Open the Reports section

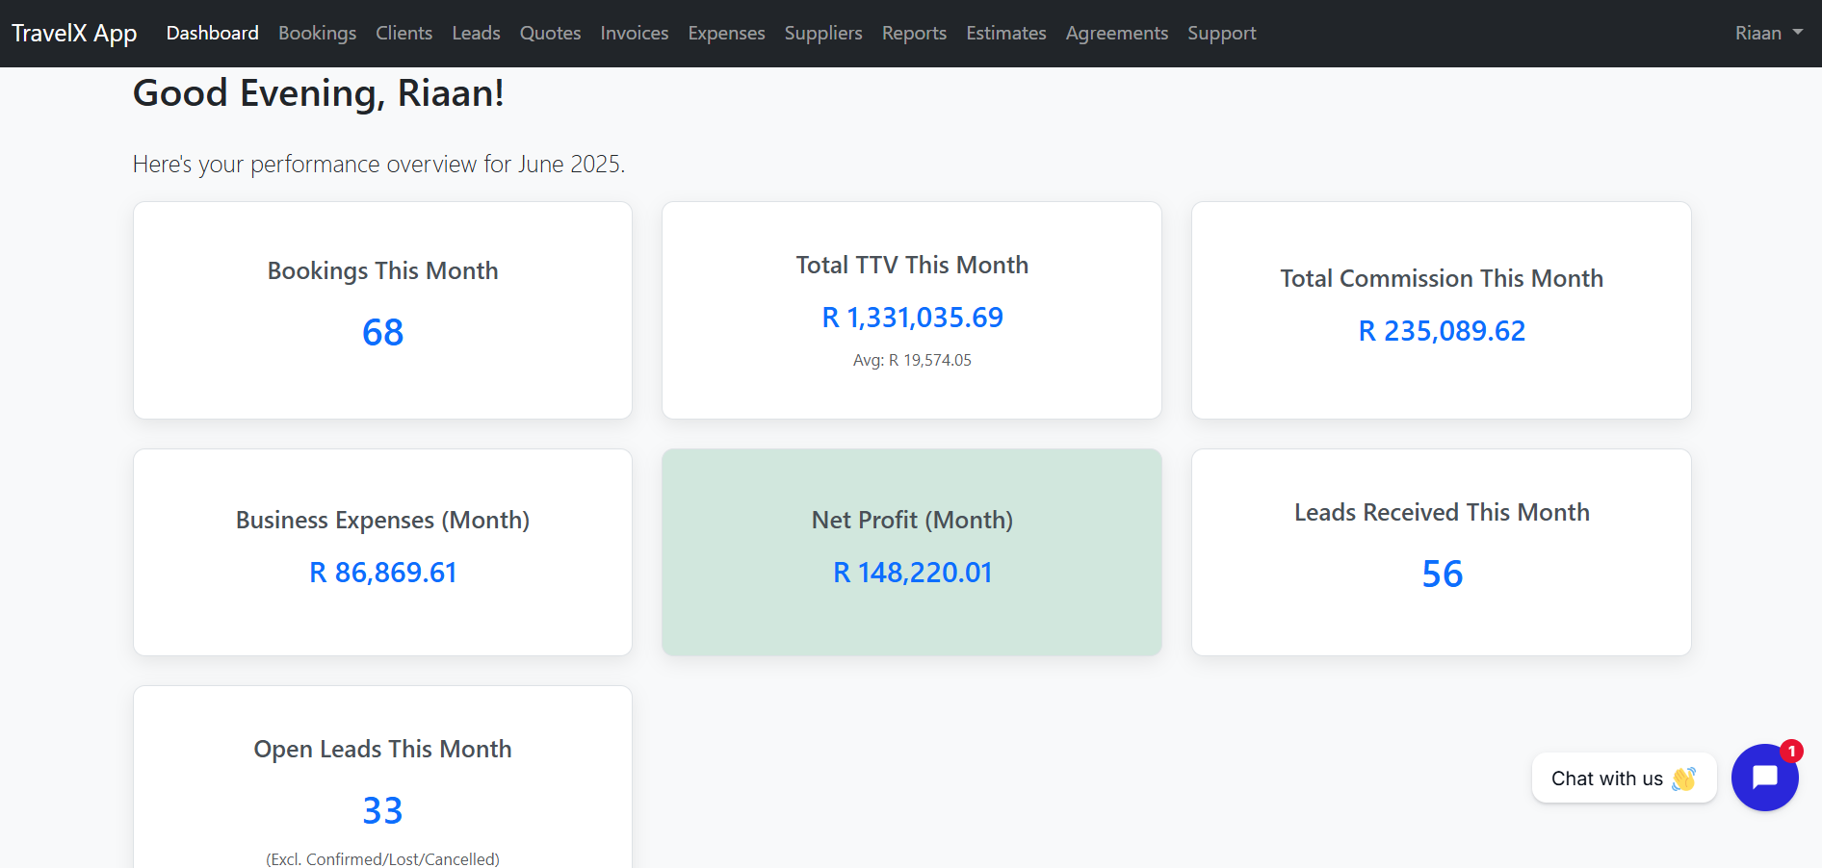pyautogui.click(x=914, y=33)
